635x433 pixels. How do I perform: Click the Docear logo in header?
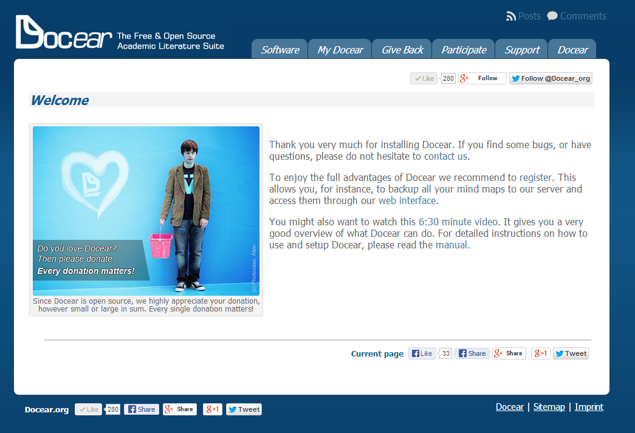coord(64,32)
